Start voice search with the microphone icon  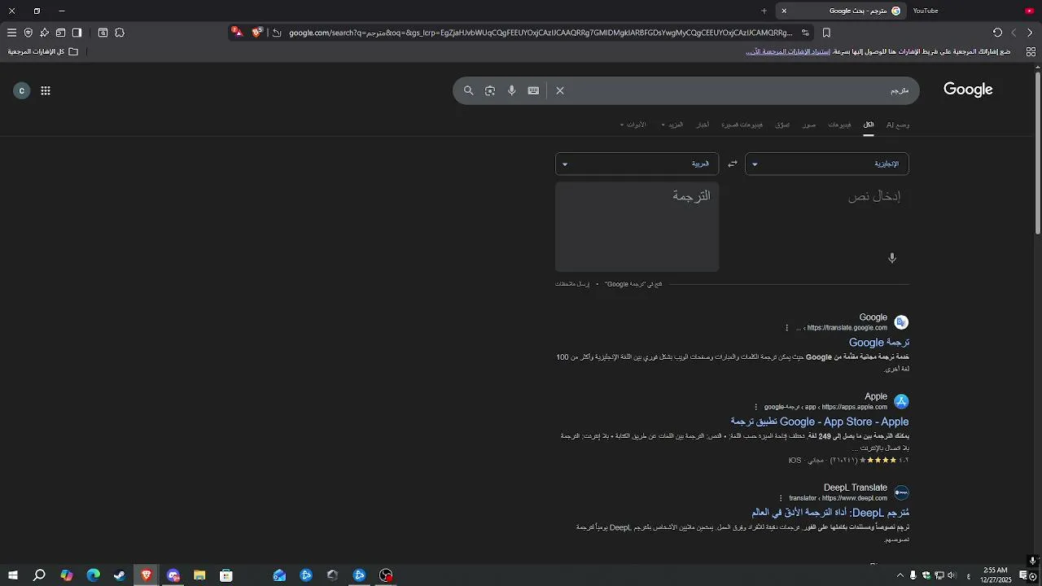click(511, 90)
